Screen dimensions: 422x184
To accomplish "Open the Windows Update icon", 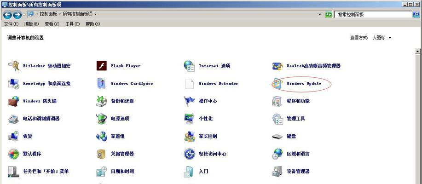I will (277, 84).
